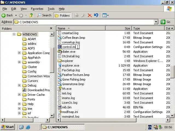Click the mib.bin file icon

click(60, 107)
